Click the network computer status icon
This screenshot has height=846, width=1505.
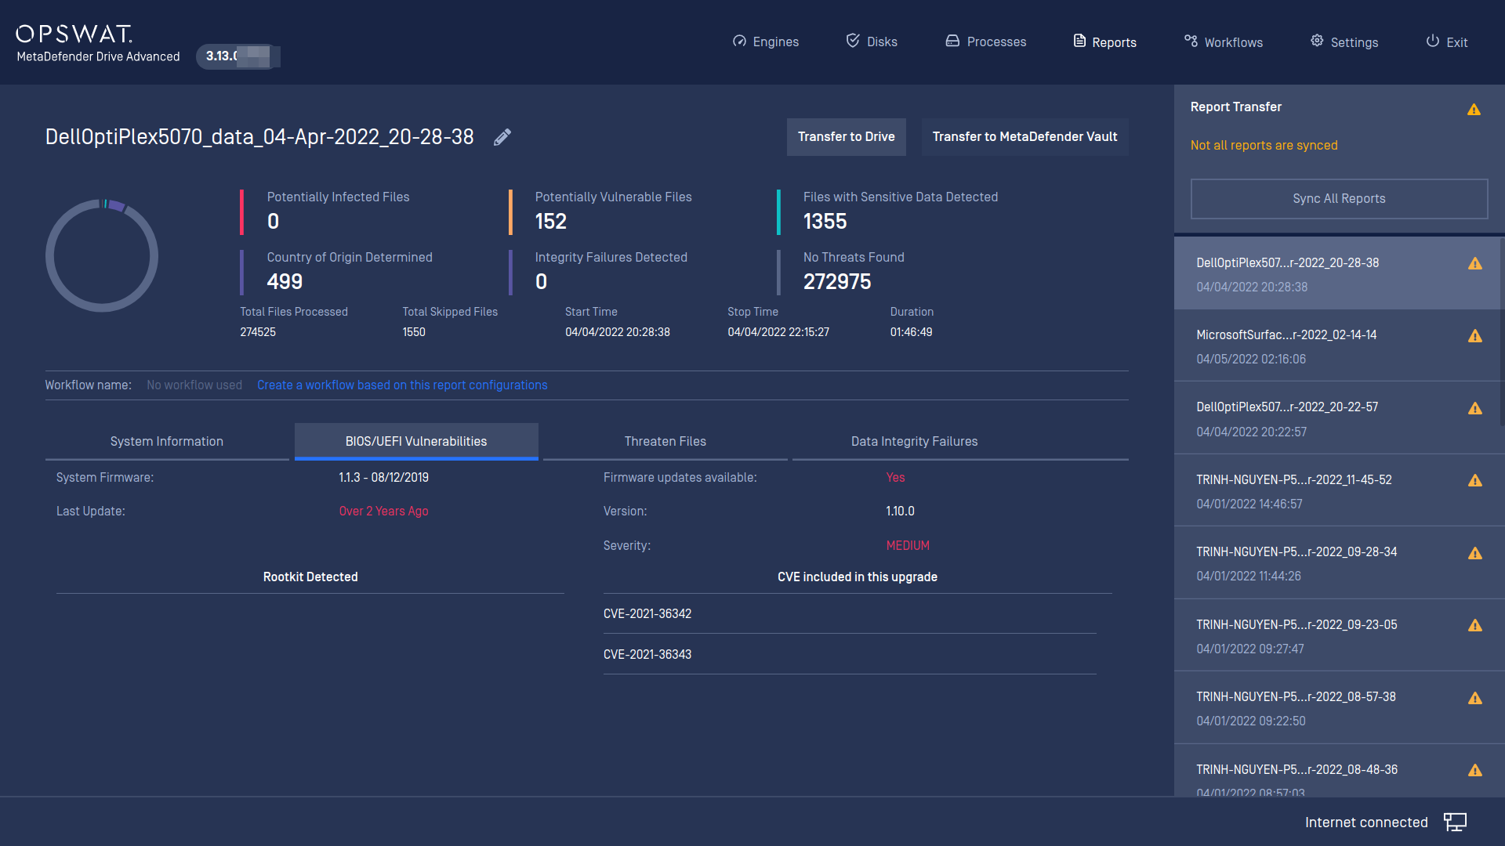coord(1456,822)
